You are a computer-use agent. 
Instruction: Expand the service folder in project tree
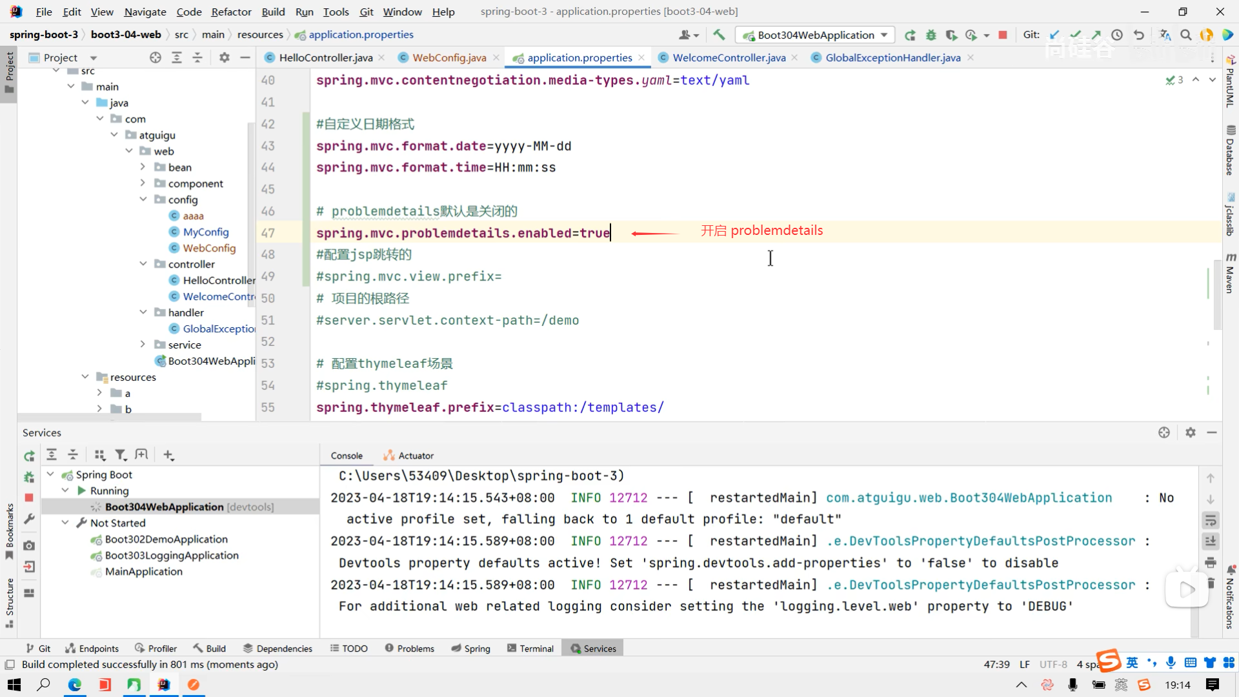coord(143,345)
